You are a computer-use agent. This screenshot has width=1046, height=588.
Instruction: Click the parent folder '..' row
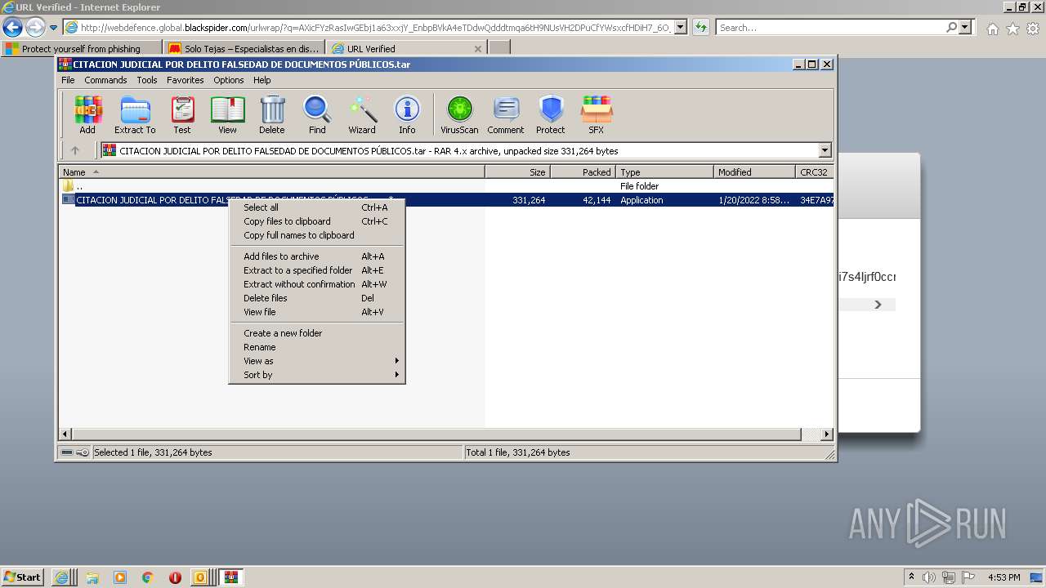[x=446, y=186]
